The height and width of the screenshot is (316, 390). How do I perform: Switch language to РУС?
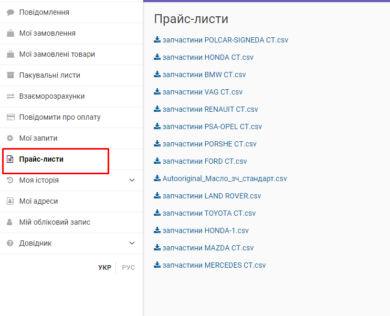(x=129, y=268)
